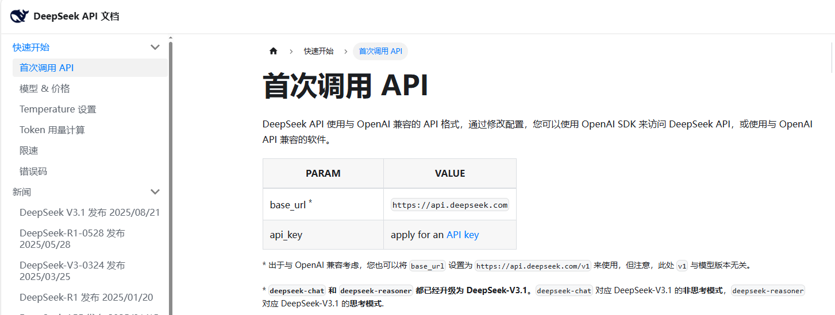The width and height of the screenshot is (835, 315).
Task: Click the PARAM column header
Action: (x=323, y=173)
